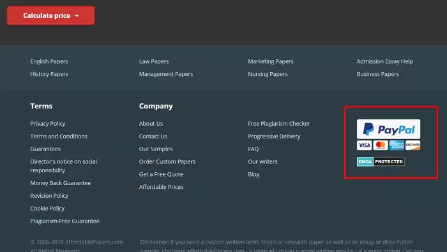Open the Privacy Policy link
Image resolution: width=447 pixels, height=252 pixels.
[x=48, y=124]
